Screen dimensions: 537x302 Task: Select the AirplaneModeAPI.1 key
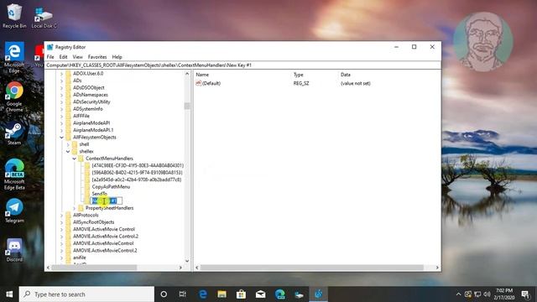(93, 130)
